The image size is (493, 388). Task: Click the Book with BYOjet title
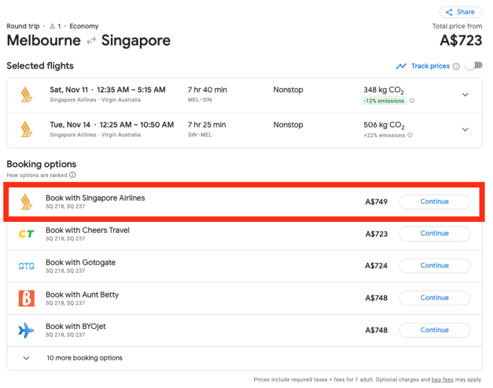tap(76, 326)
